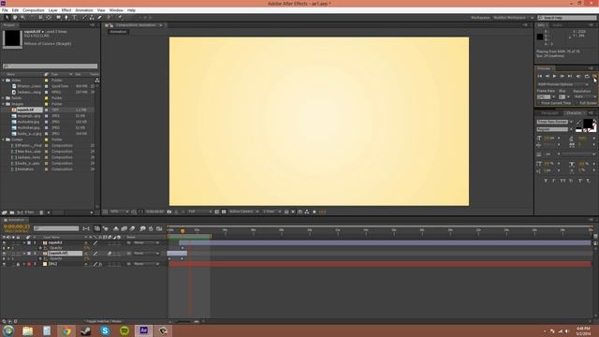Select the Pen tool
This screenshot has height=337, width=599.
pos(66,18)
